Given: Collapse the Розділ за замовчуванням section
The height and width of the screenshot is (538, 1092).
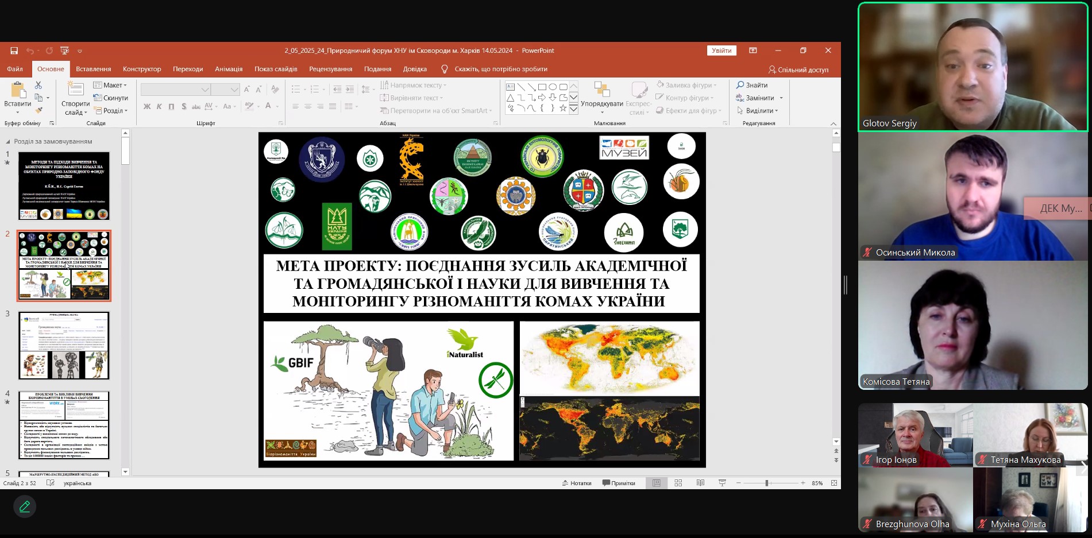Looking at the screenshot, I should (x=8, y=141).
